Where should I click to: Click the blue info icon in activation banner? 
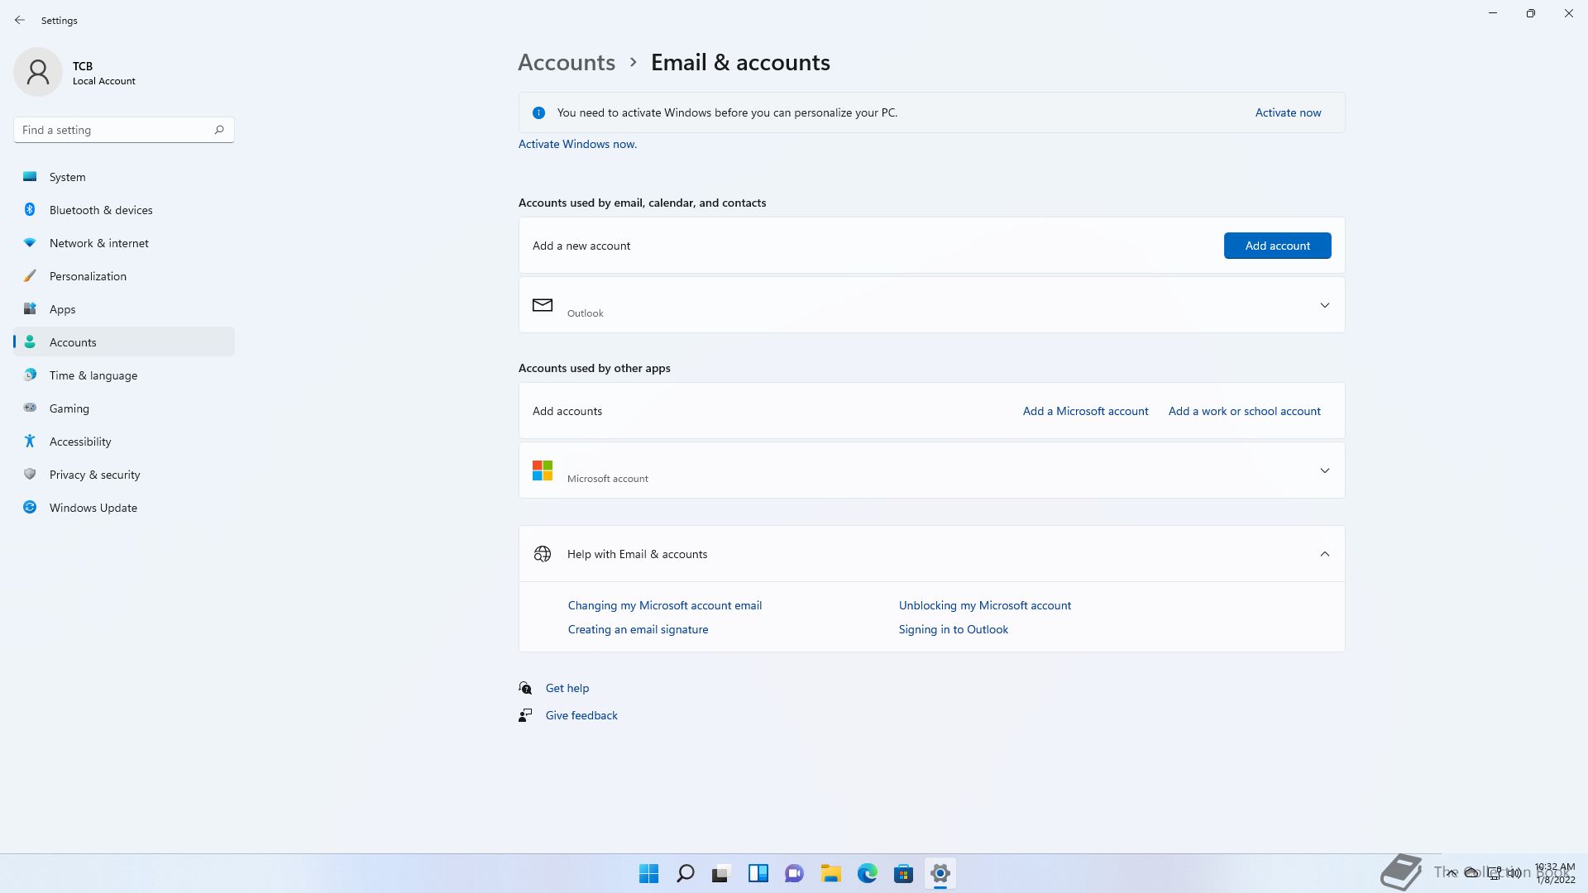(538, 112)
